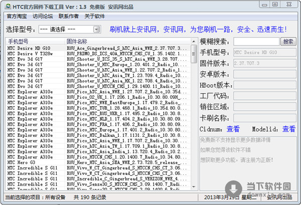Click the empty 卡刷名称 field
The width and height of the screenshot is (301, 205).
point(265,118)
